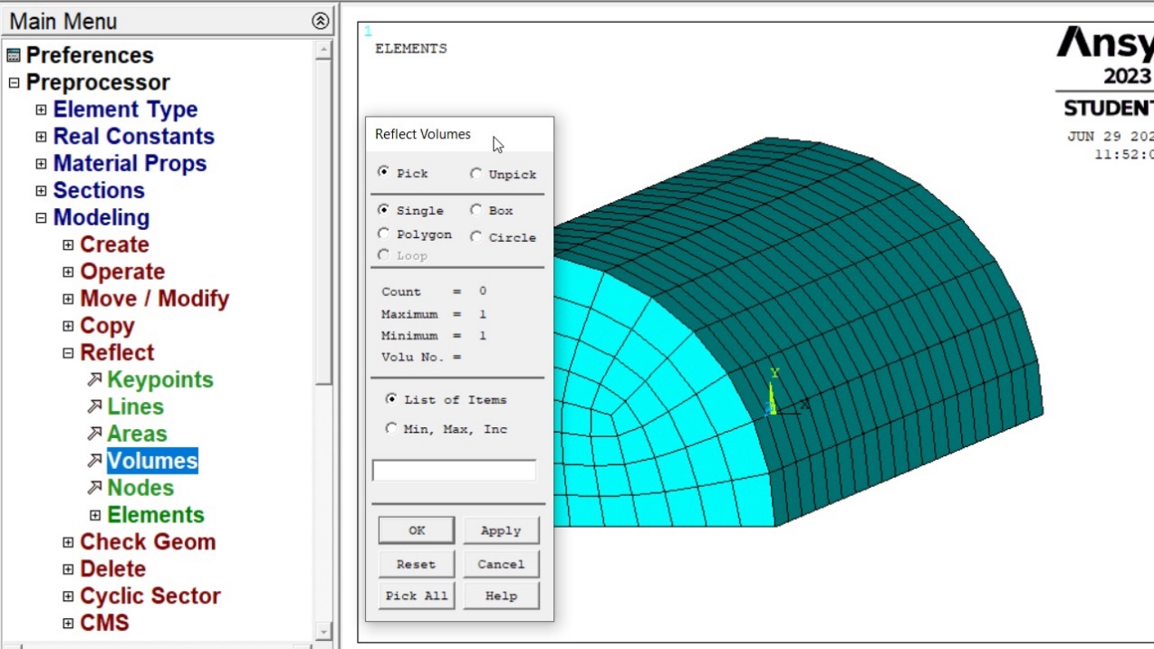Click the Keypoints arrow icon under Reflect
1154x649 pixels.
(x=94, y=379)
